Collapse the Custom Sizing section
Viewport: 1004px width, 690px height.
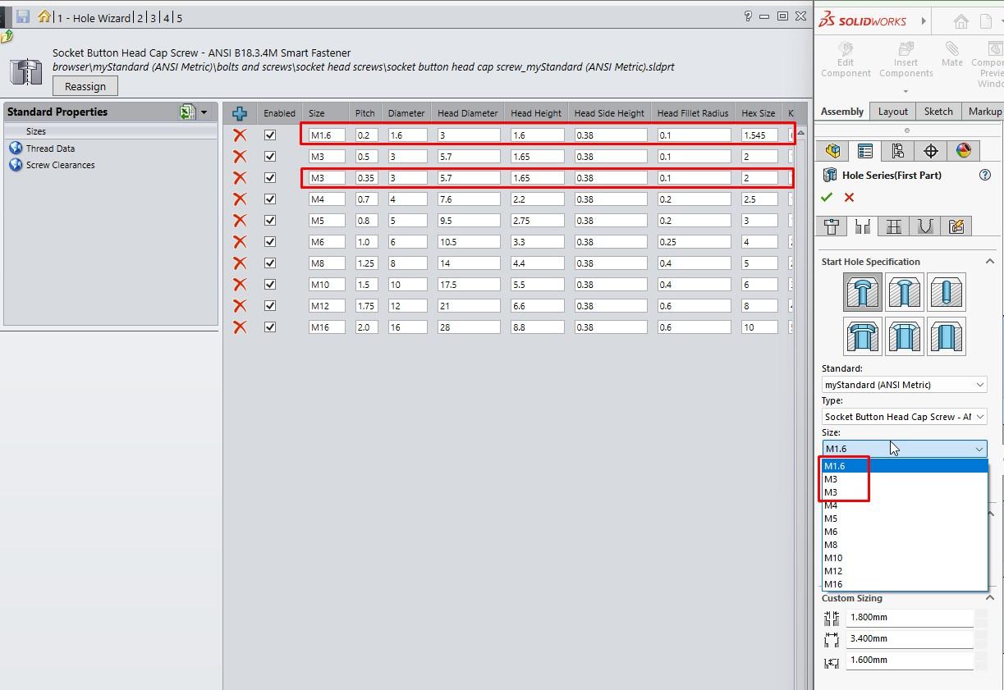[x=989, y=598]
